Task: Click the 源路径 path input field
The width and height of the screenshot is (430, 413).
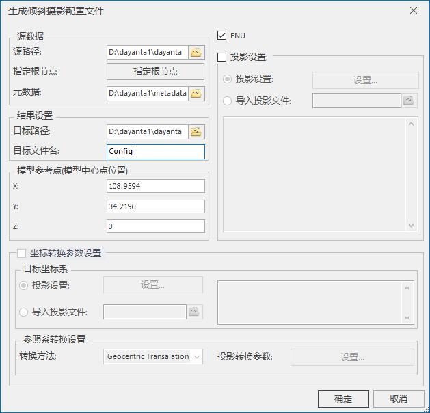Action: 148,53
